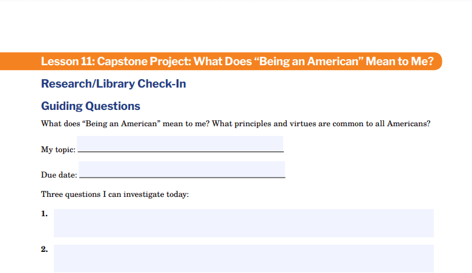
Task: Focus the answer box for question 1
Action: 244,223
